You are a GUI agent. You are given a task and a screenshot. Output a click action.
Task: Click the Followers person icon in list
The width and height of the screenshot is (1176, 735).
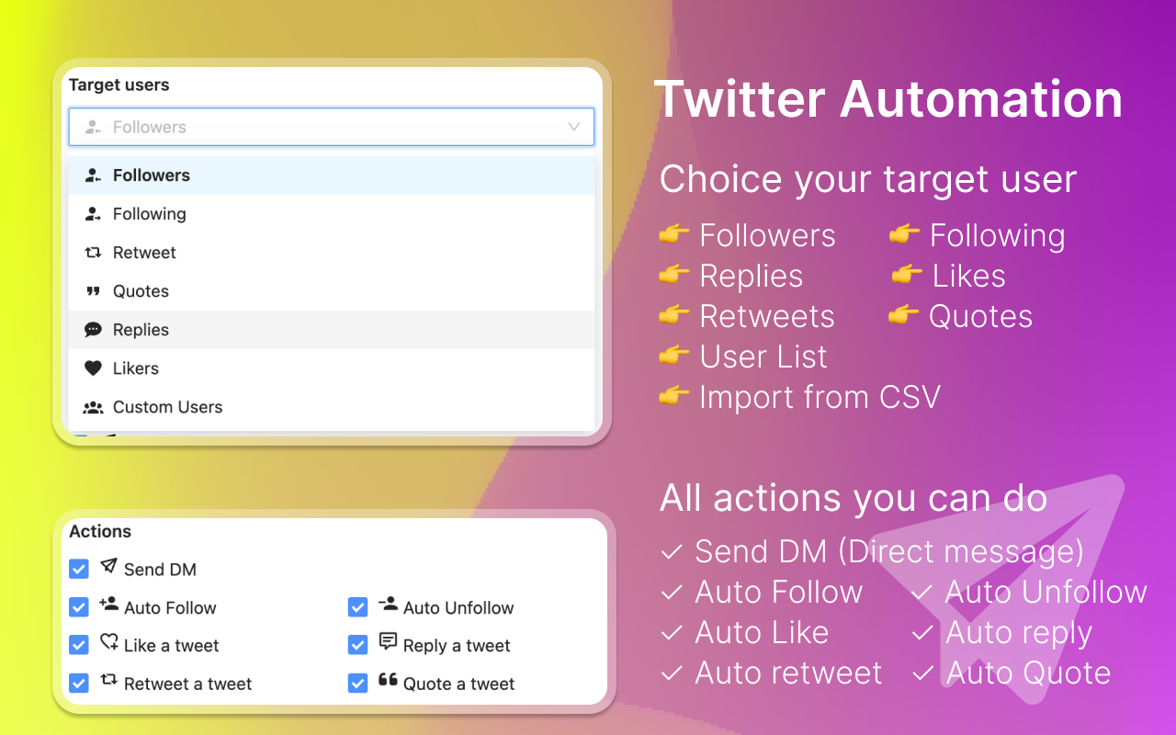[92, 175]
